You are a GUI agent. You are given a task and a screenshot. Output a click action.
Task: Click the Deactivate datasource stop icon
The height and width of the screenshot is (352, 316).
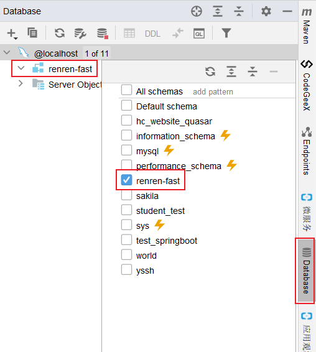tap(103, 34)
